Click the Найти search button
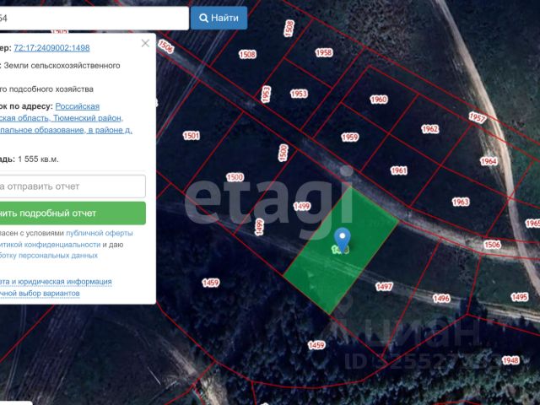This screenshot has width=540, height=405. click(x=219, y=18)
